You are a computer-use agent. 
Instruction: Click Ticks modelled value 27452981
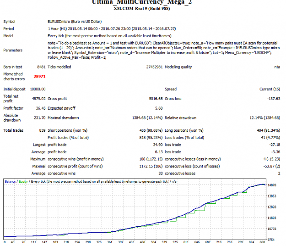(154, 67)
